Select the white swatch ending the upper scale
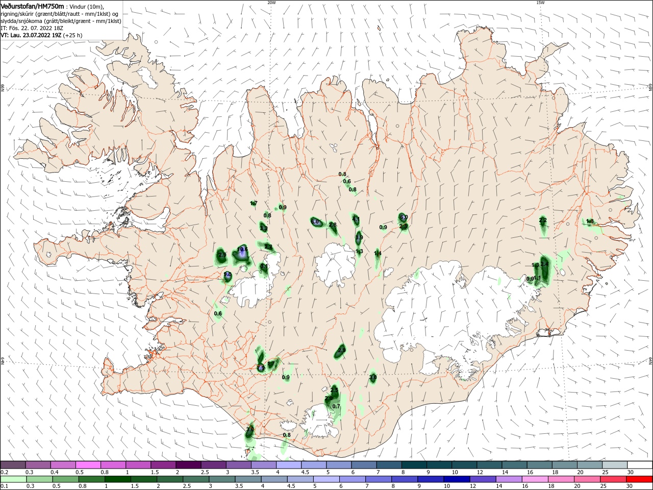Screen dimensions: 653x490 click(x=639, y=465)
